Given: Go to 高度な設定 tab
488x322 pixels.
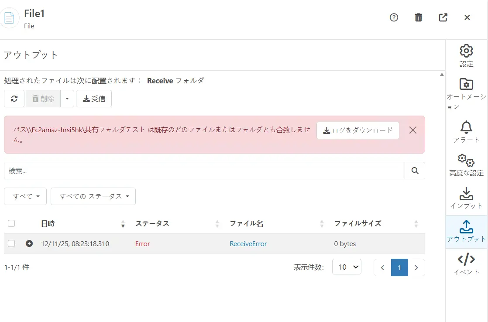Looking at the screenshot, I should 466,165.
